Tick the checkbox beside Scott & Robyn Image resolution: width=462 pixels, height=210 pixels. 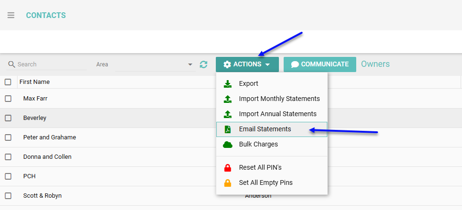coord(8,196)
